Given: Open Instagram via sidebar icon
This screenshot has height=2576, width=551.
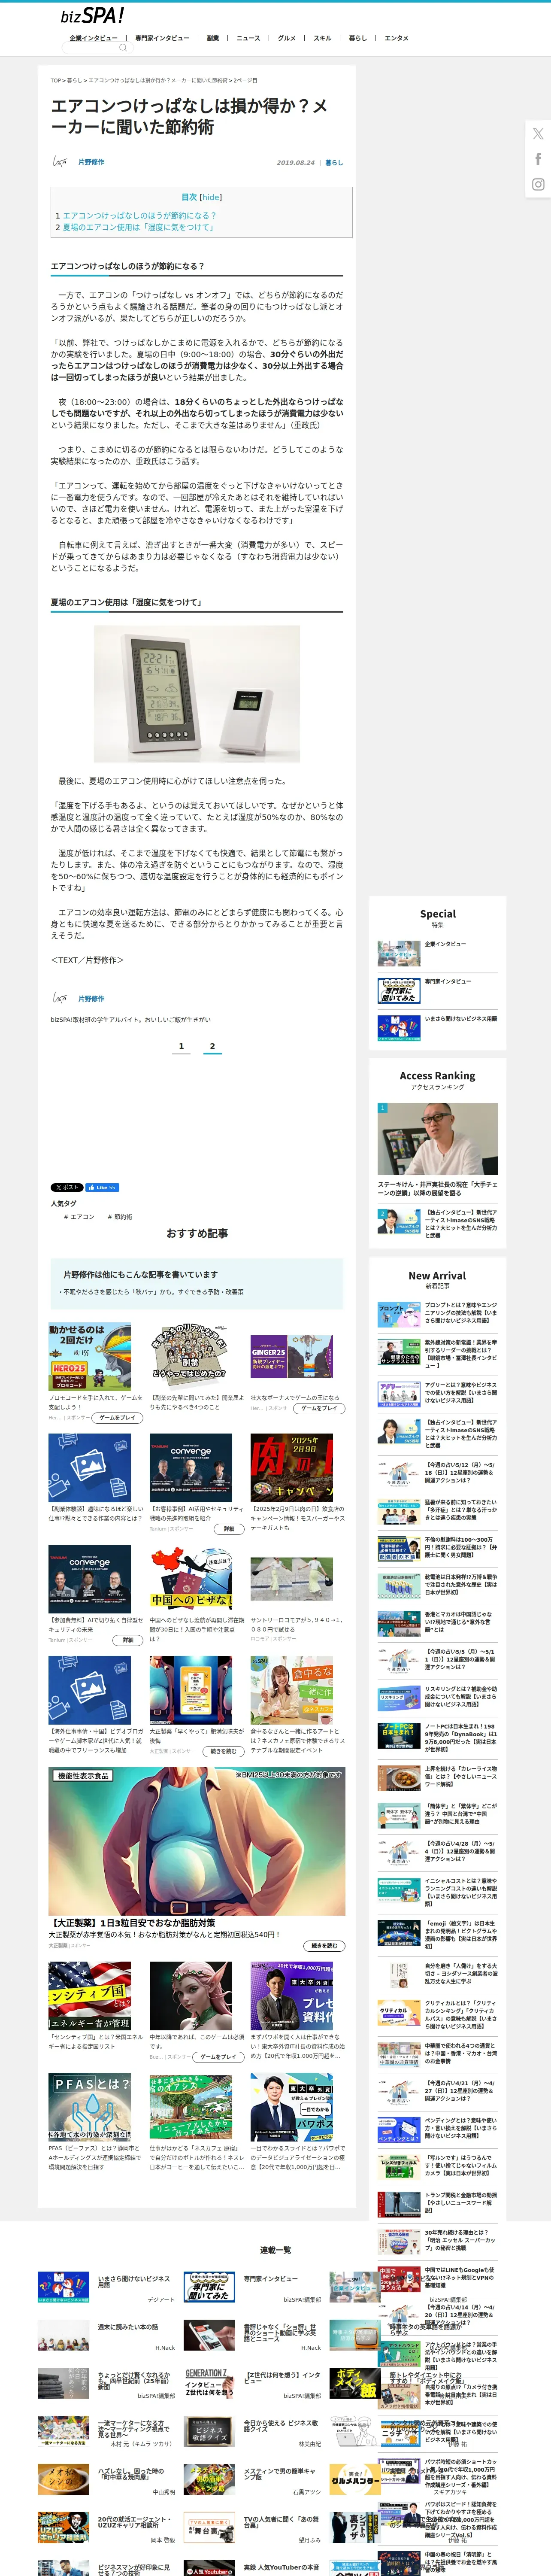Looking at the screenshot, I should pos(538,184).
